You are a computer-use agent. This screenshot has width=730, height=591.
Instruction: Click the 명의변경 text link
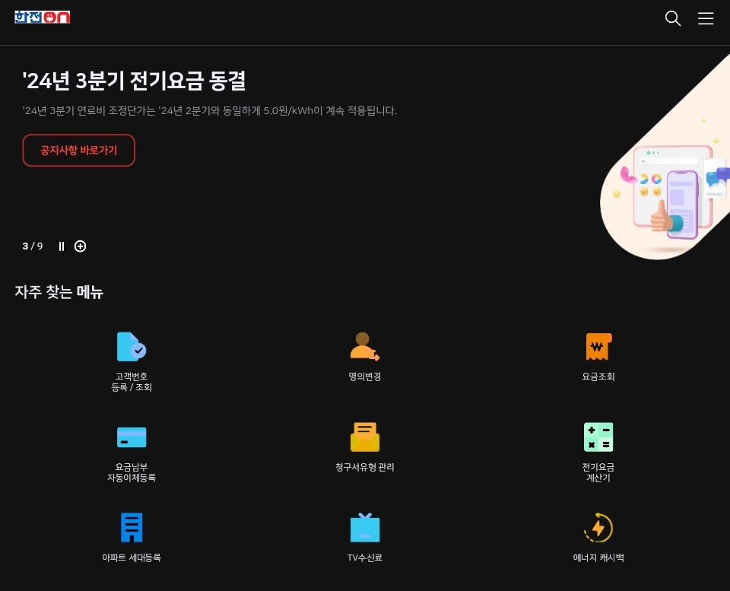364,377
